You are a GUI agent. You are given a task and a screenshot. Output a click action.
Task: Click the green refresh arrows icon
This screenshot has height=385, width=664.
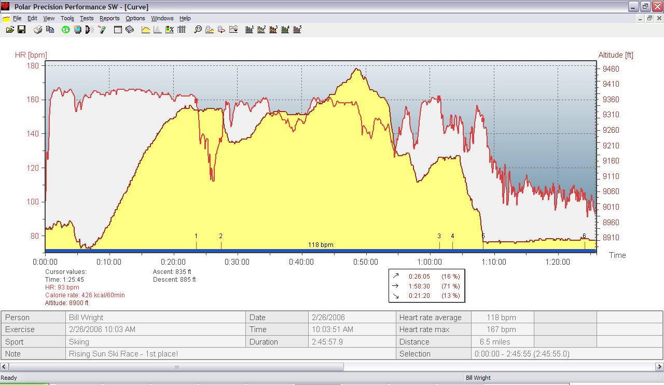(66, 30)
